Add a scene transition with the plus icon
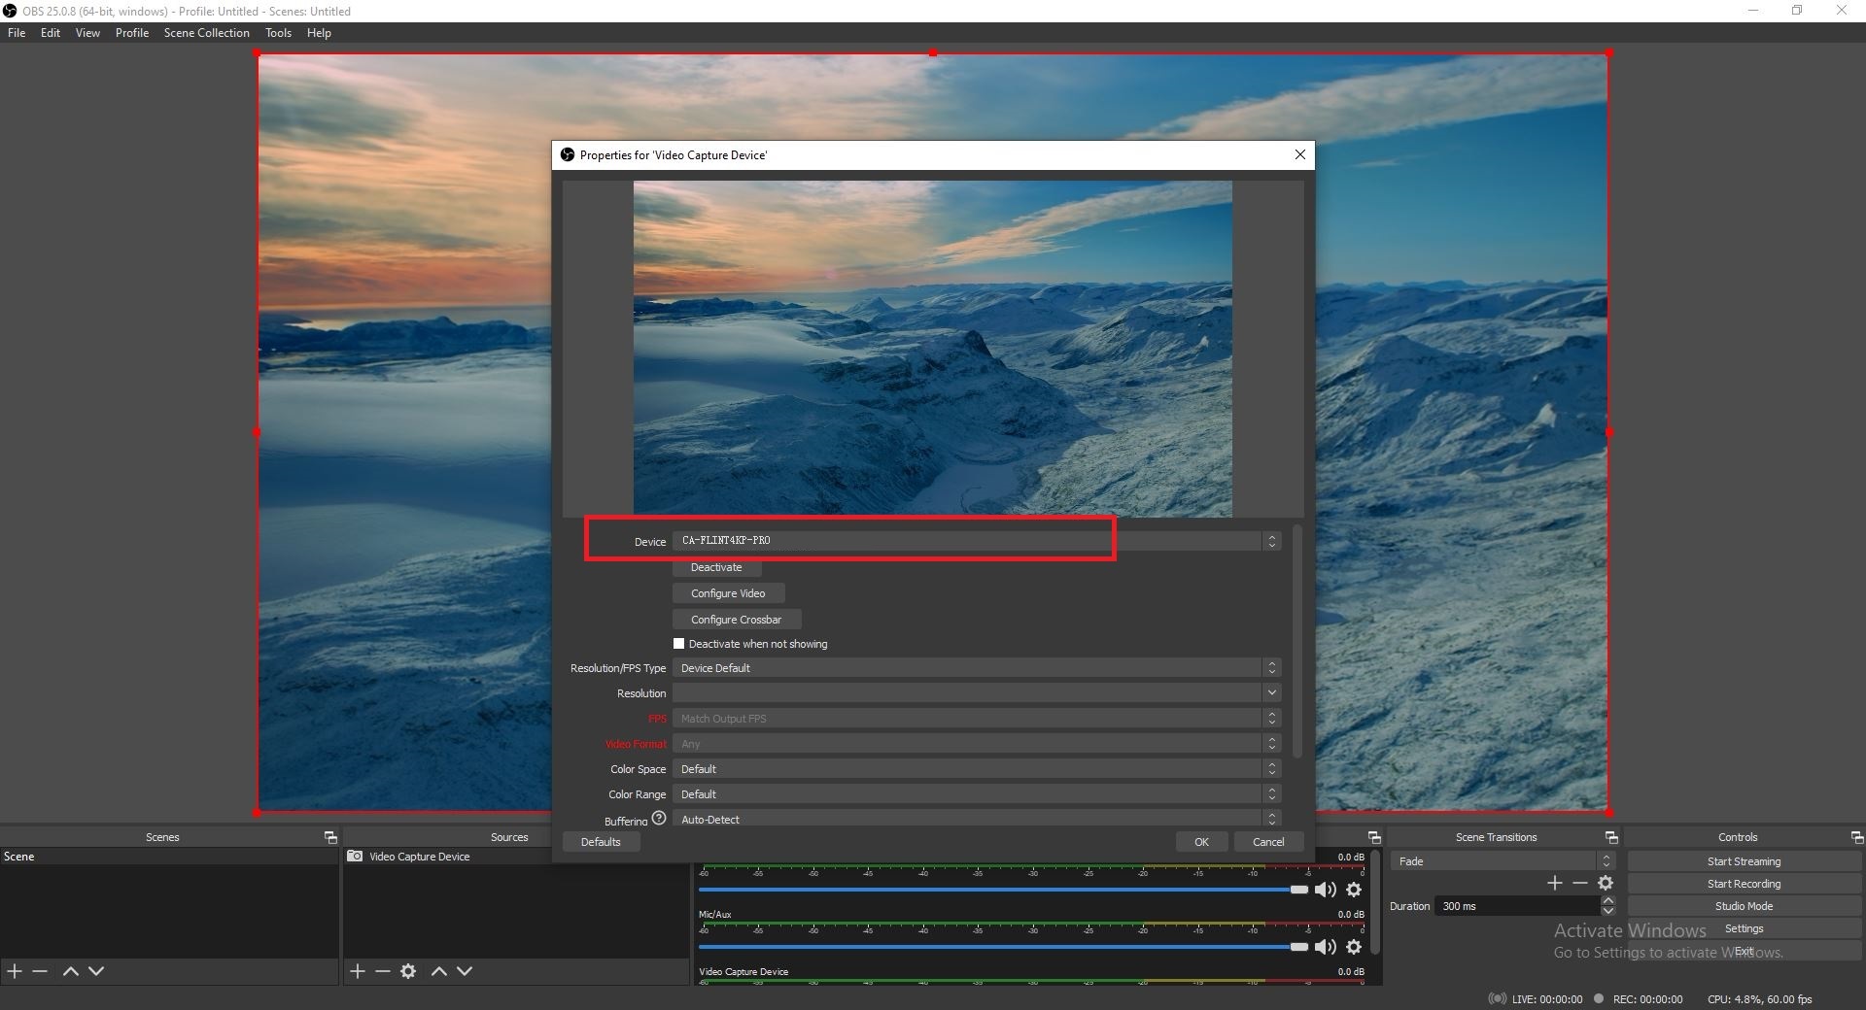Screen dimensions: 1866x1010 pos(1555,883)
